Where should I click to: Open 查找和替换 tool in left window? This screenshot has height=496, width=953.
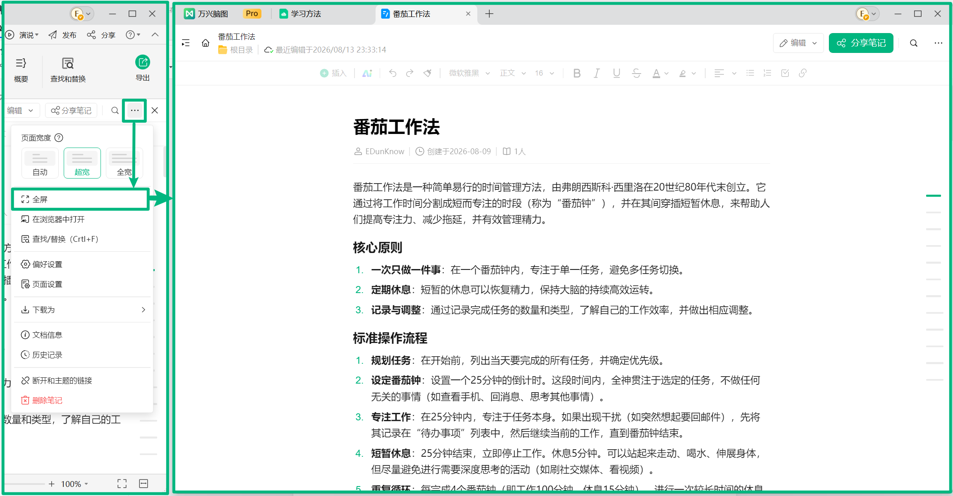click(68, 70)
